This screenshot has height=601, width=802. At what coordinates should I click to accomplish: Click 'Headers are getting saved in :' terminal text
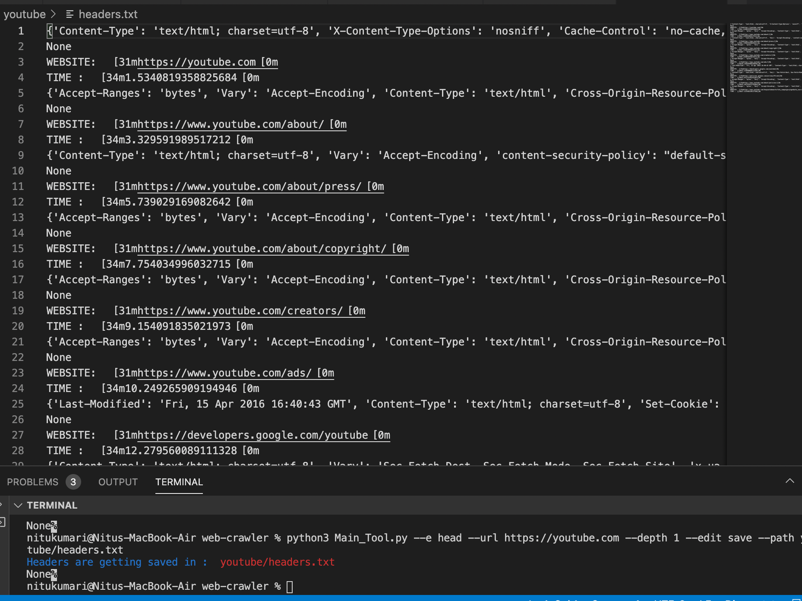click(x=117, y=562)
